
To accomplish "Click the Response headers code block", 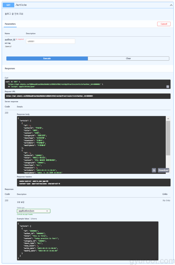I will pos(93,182).
